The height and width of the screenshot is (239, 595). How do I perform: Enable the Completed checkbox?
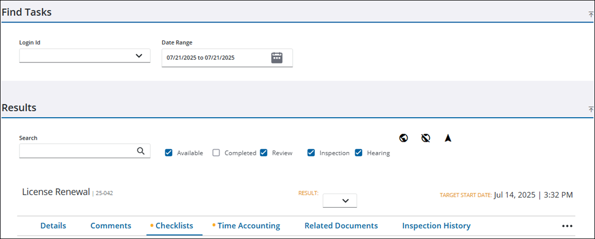[x=216, y=153]
